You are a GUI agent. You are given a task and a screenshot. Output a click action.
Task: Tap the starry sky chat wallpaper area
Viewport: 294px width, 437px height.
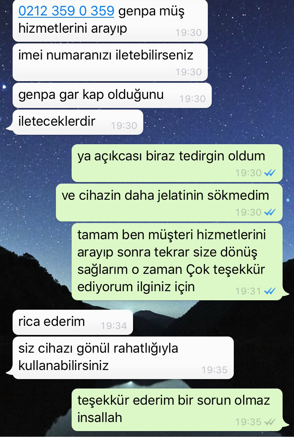[x=245, y=70]
